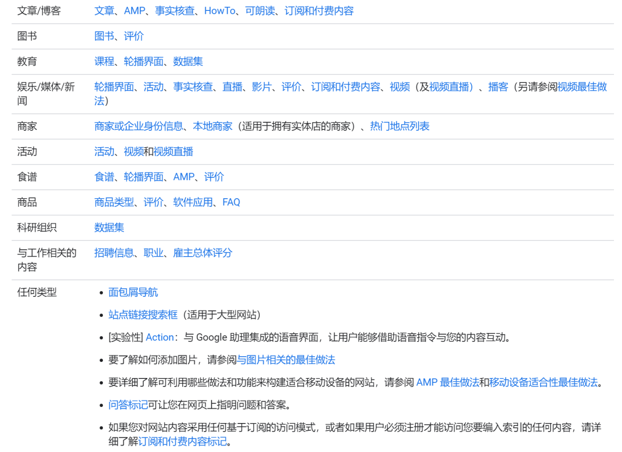Open the AMP 最佳做法 link
The height and width of the screenshot is (452, 622).
(x=448, y=382)
